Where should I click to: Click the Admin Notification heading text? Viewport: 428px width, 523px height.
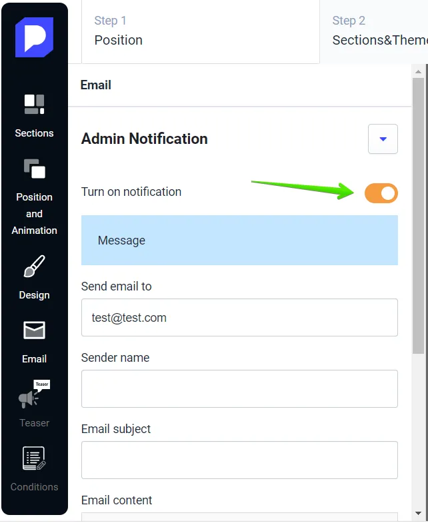pyautogui.click(x=144, y=139)
